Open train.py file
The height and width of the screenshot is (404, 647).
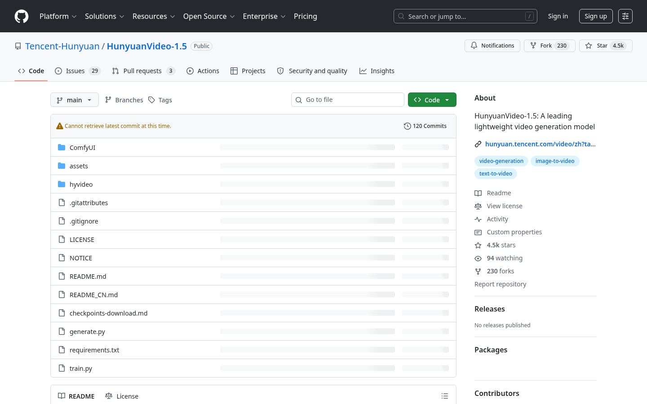click(81, 369)
